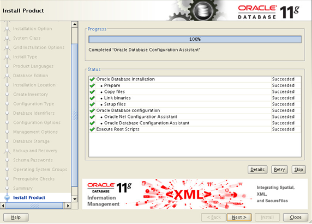Screen dimensions: 312x224
Task: Select the Summary step in sidebar
Action: pyautogui.click(x=23, y=188)
